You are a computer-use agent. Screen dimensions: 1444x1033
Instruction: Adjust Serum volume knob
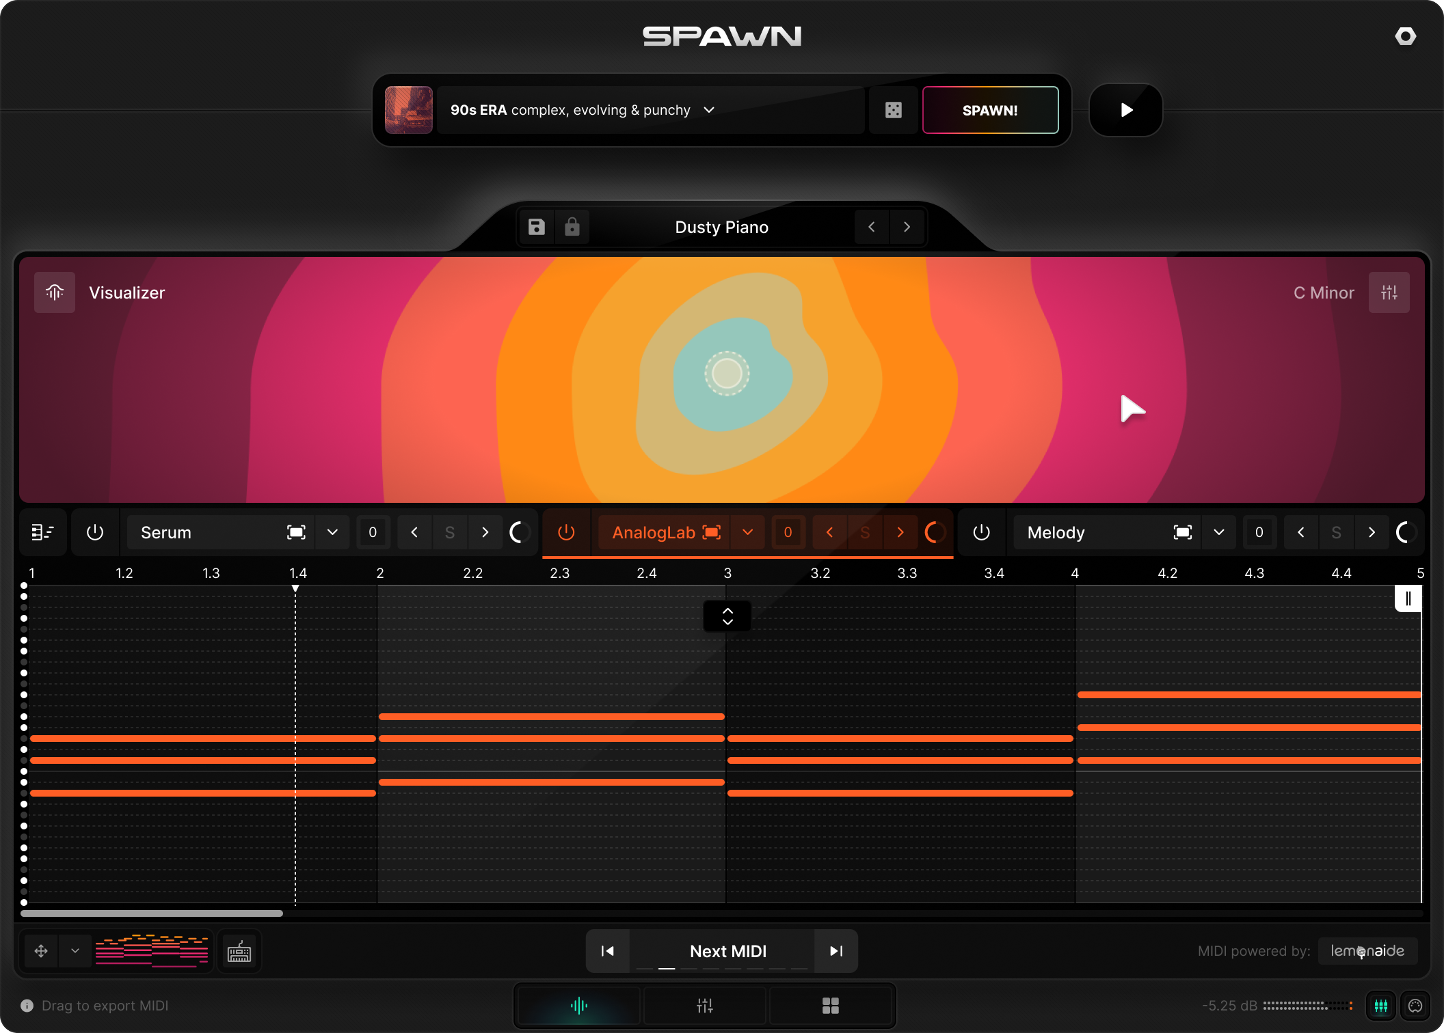[x=521, y=532]
